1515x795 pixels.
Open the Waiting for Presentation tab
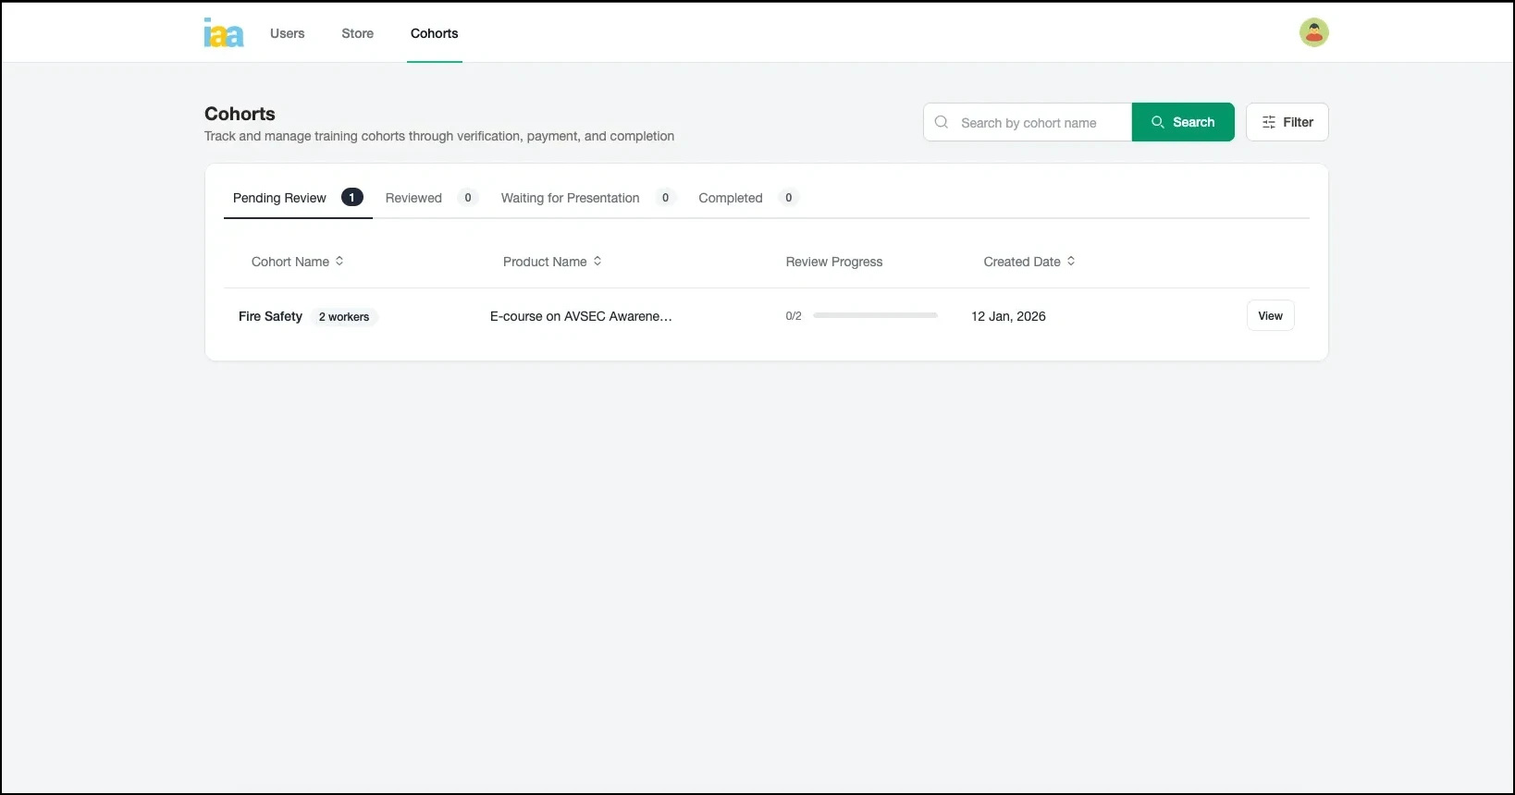point(570,198)
